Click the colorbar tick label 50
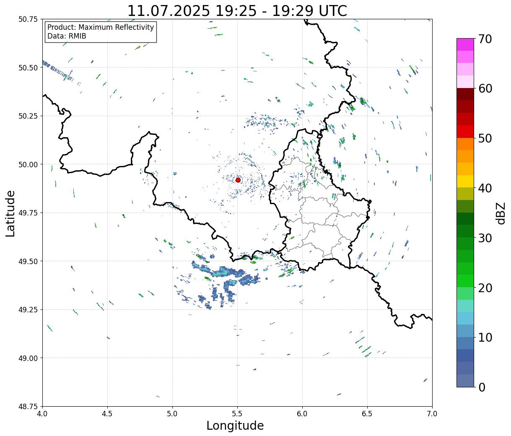Screen dimensions: 511x436 click(x=485, y=138)
